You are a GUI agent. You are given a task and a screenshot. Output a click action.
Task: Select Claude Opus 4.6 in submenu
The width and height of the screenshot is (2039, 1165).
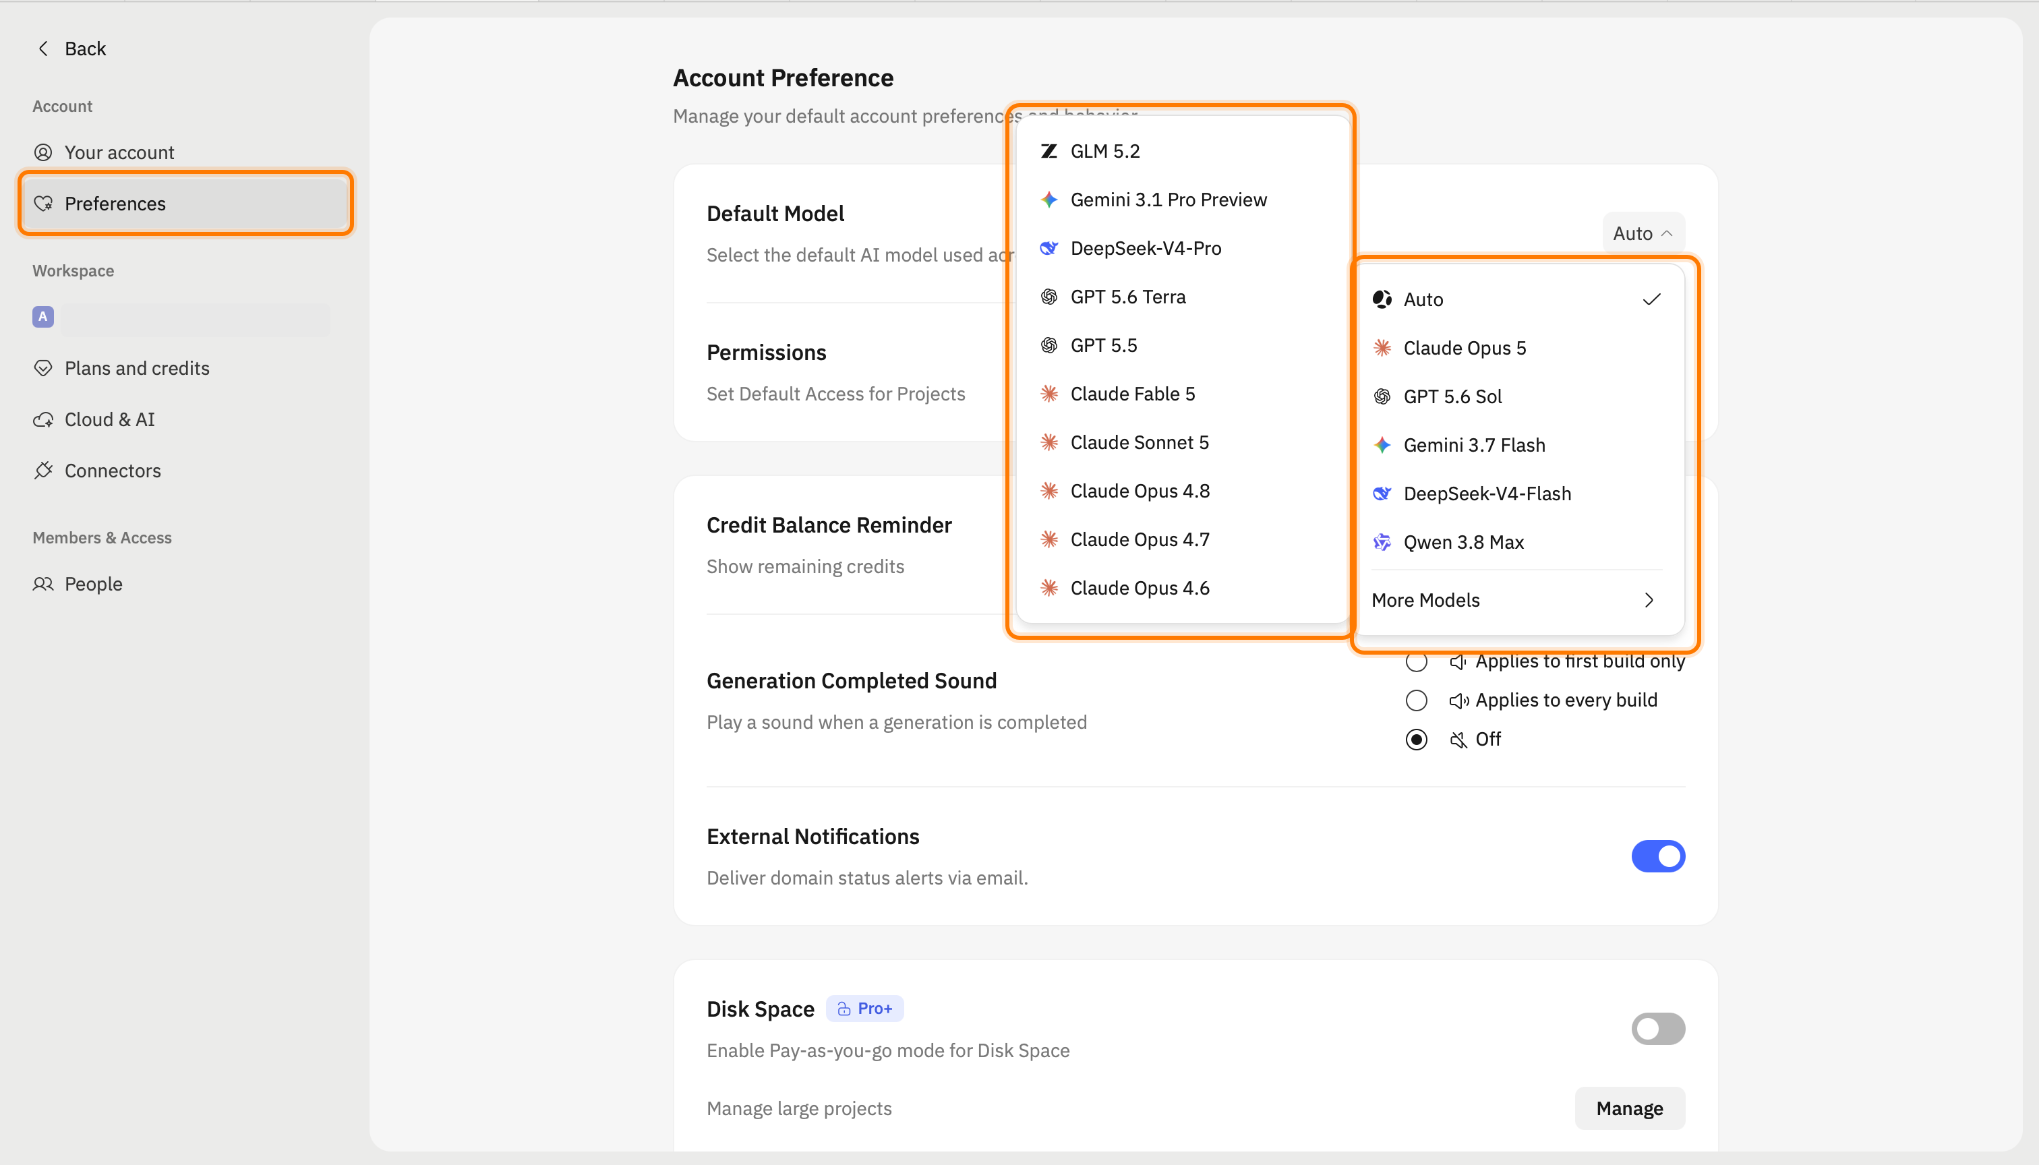coord(1183,588)
